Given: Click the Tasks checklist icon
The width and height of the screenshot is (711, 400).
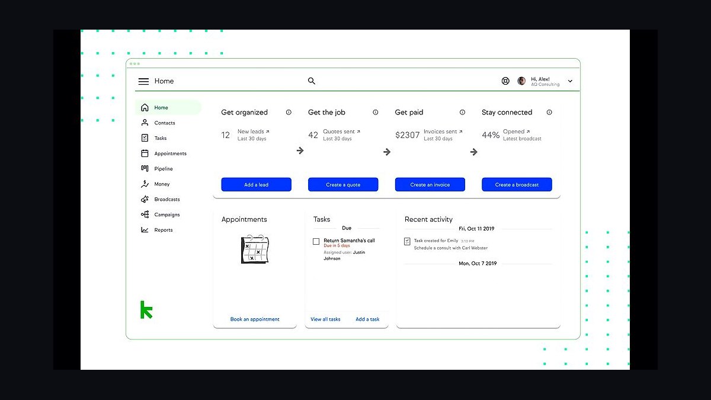Looking at the screenshot, I should [145, 138].
